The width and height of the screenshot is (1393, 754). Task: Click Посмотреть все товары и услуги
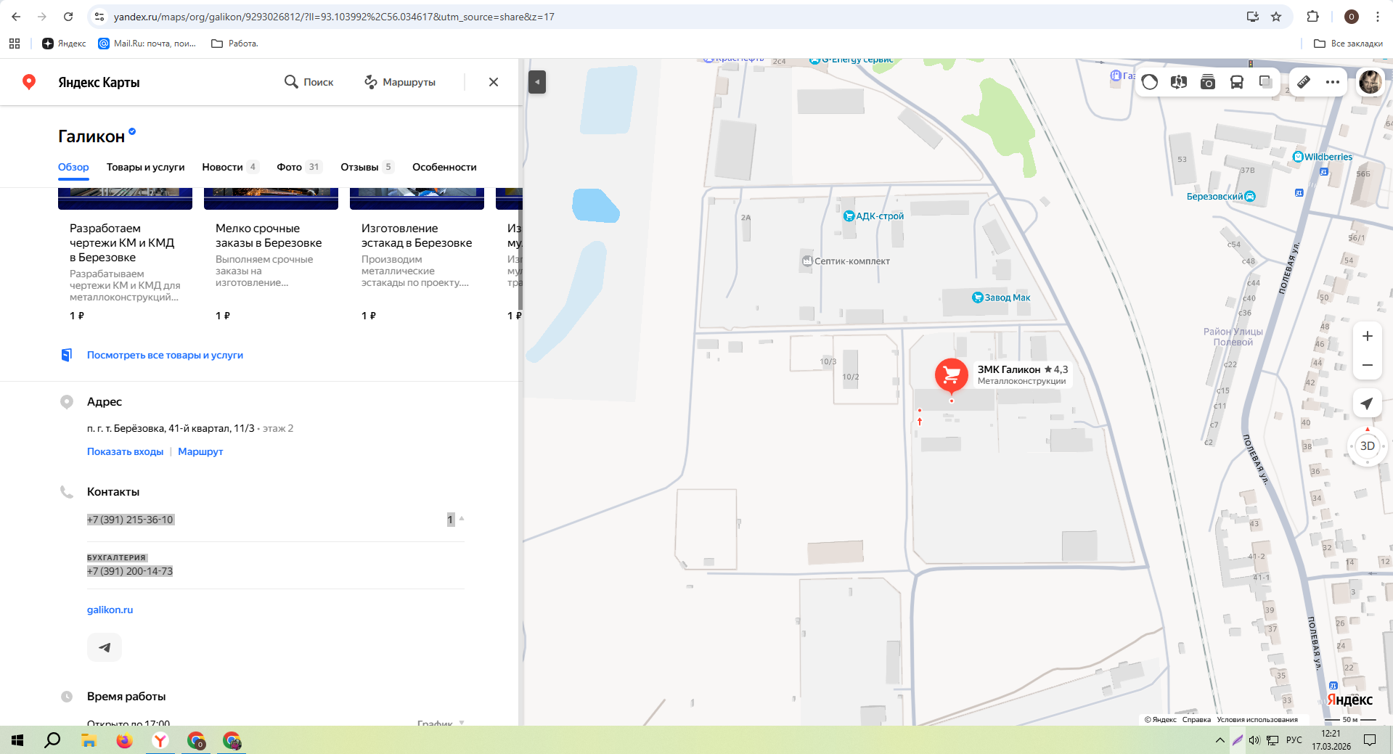(165, 355)
